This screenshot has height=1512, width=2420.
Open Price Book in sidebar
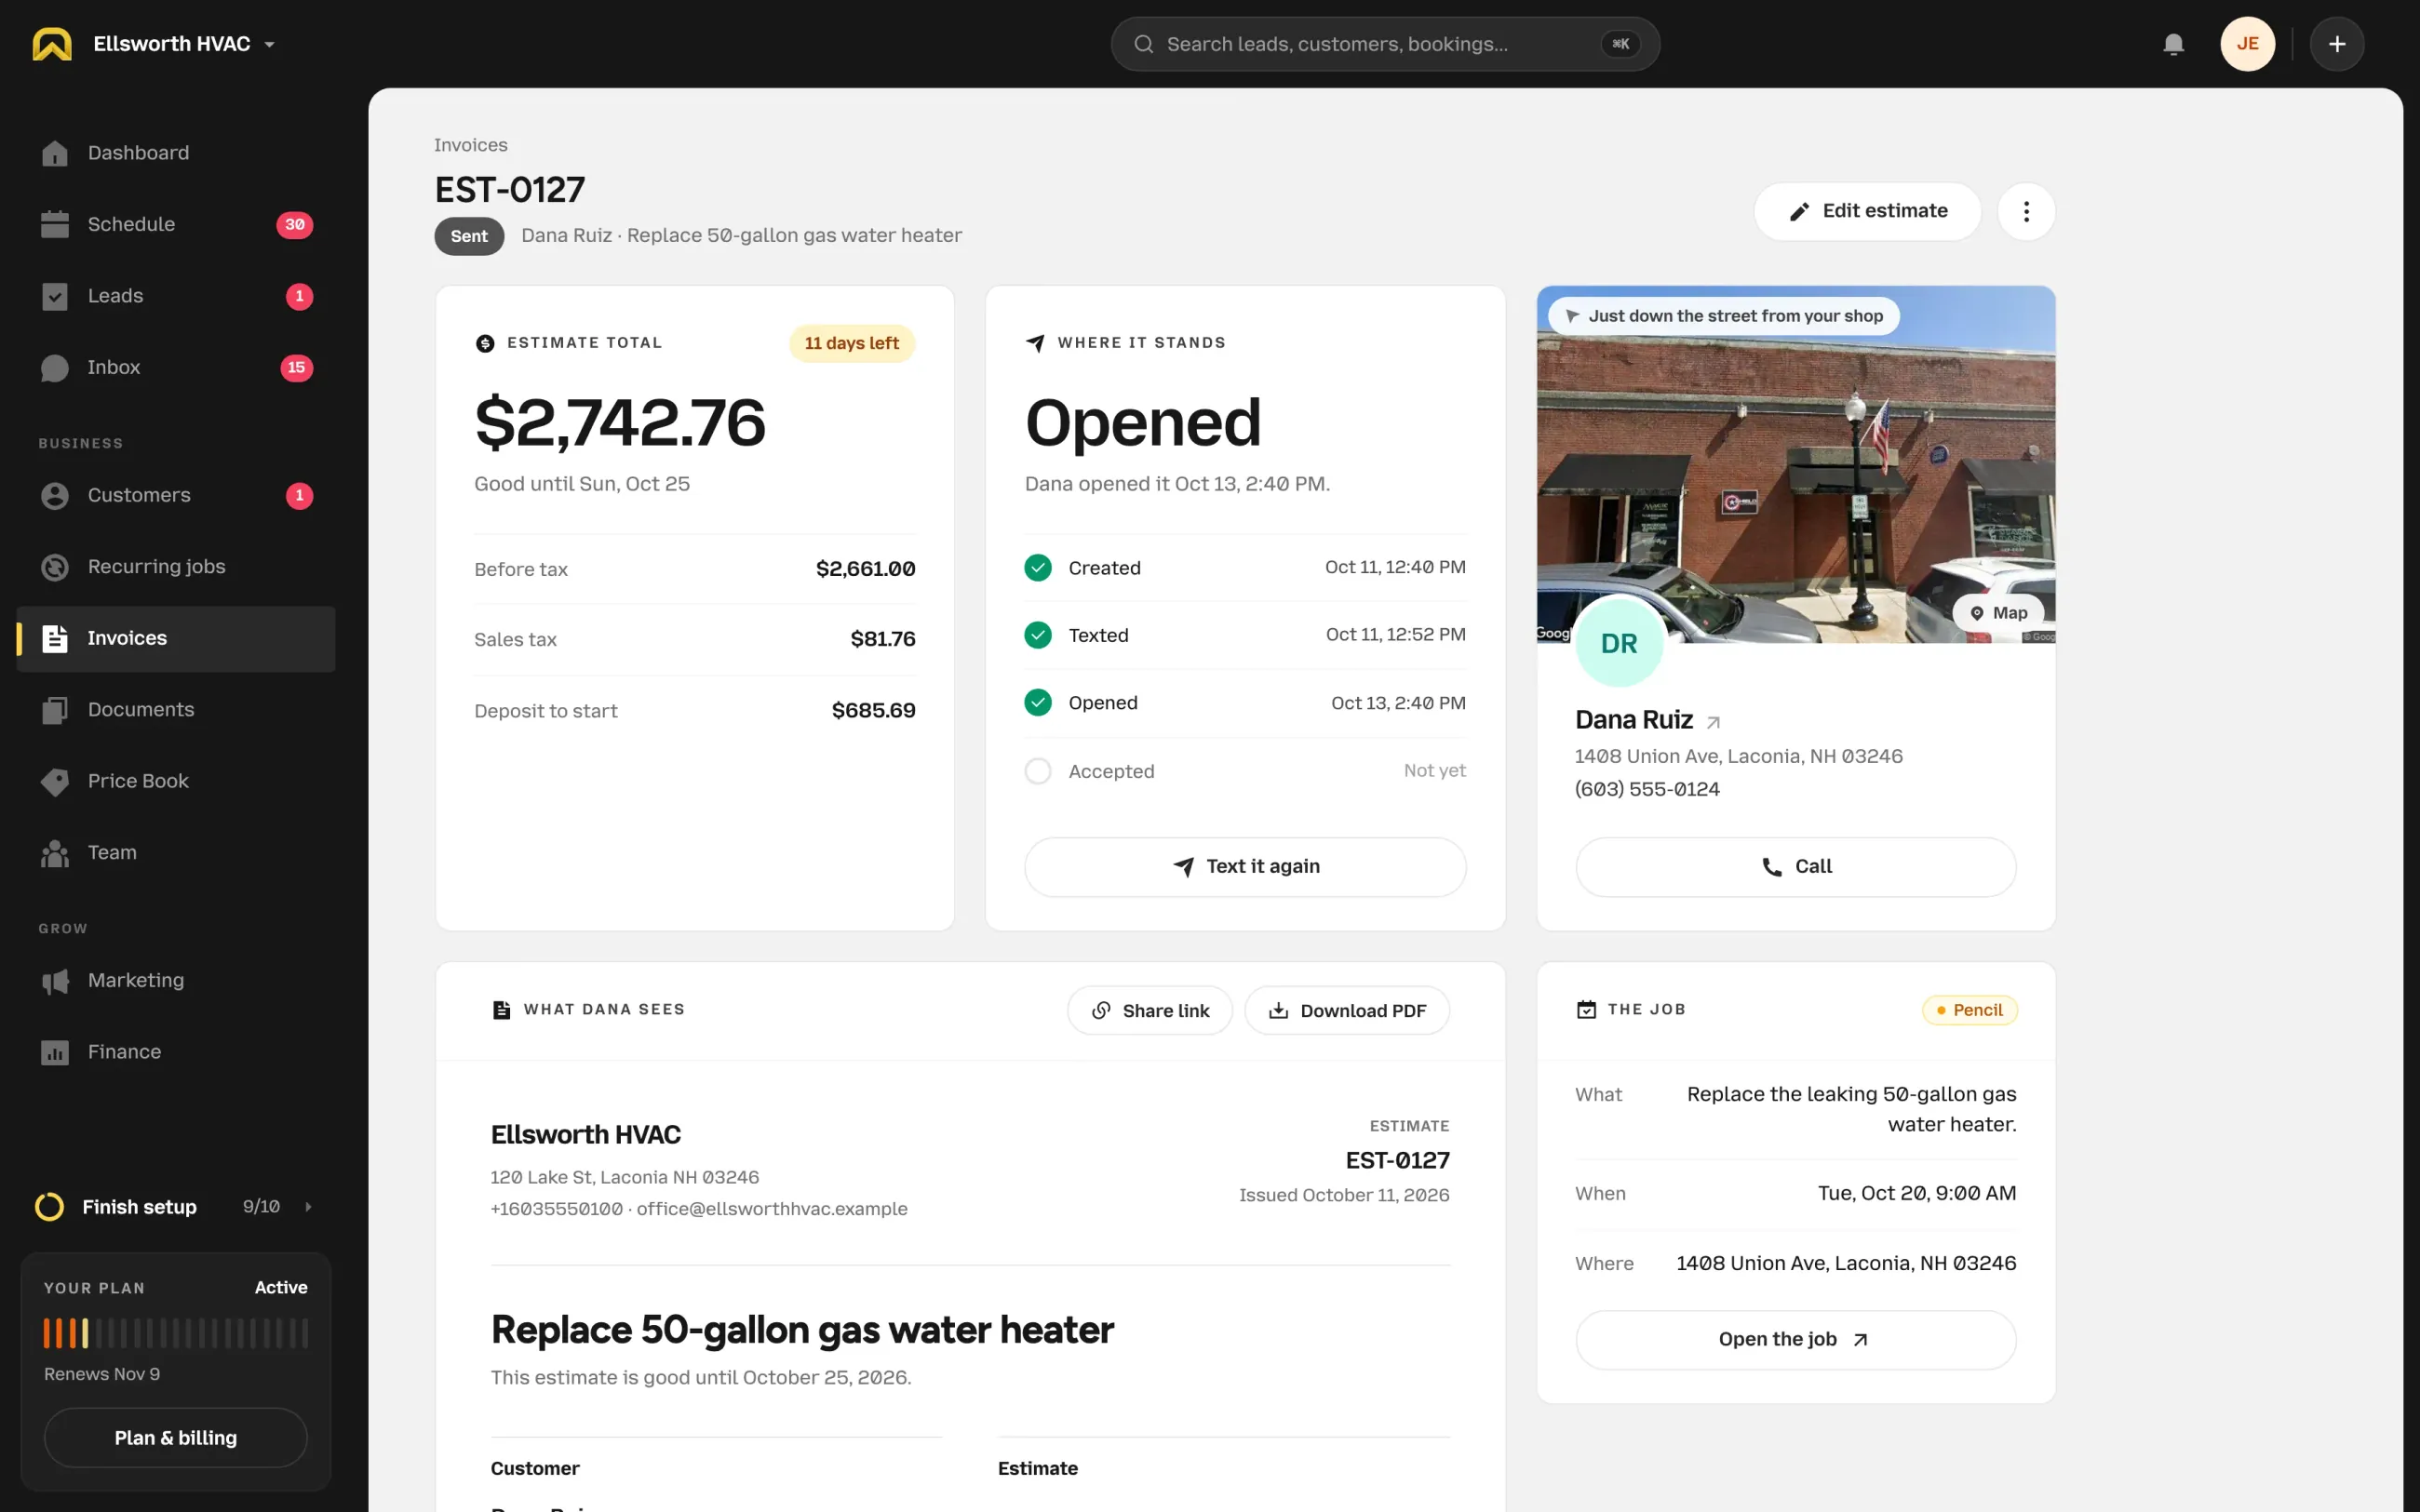click(176, 781)
